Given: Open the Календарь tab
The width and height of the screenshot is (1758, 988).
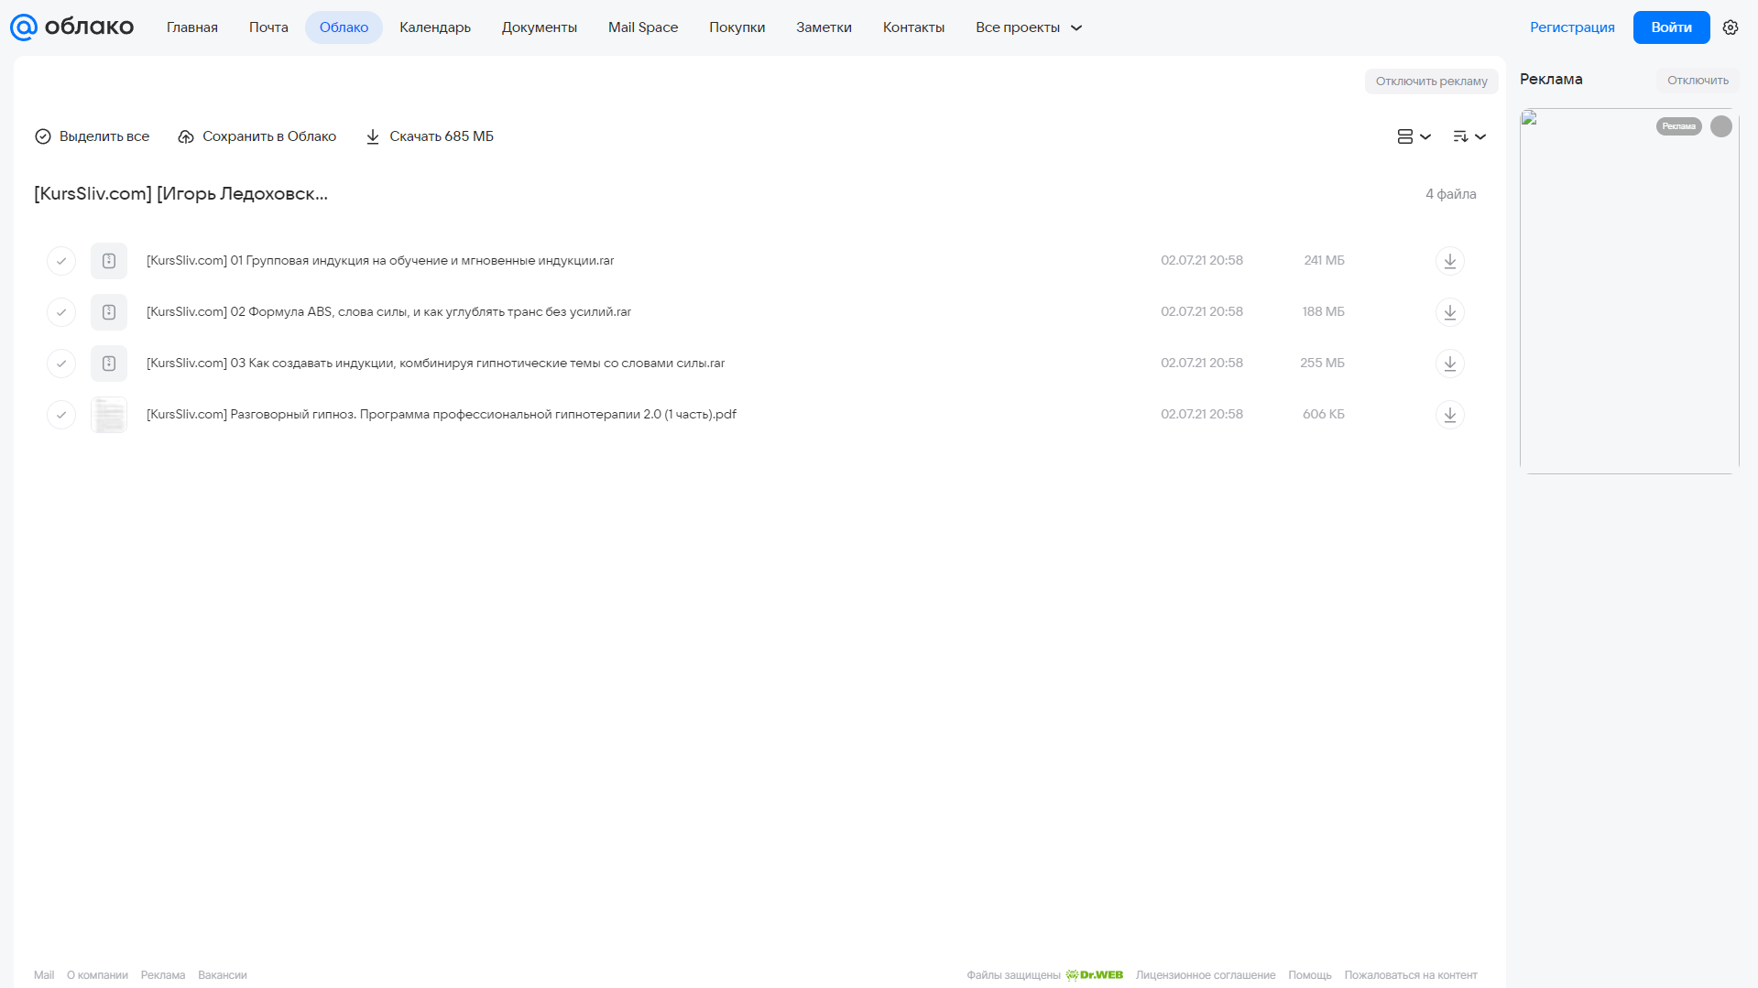Looking at the screenshot, I should coord(435,27).
